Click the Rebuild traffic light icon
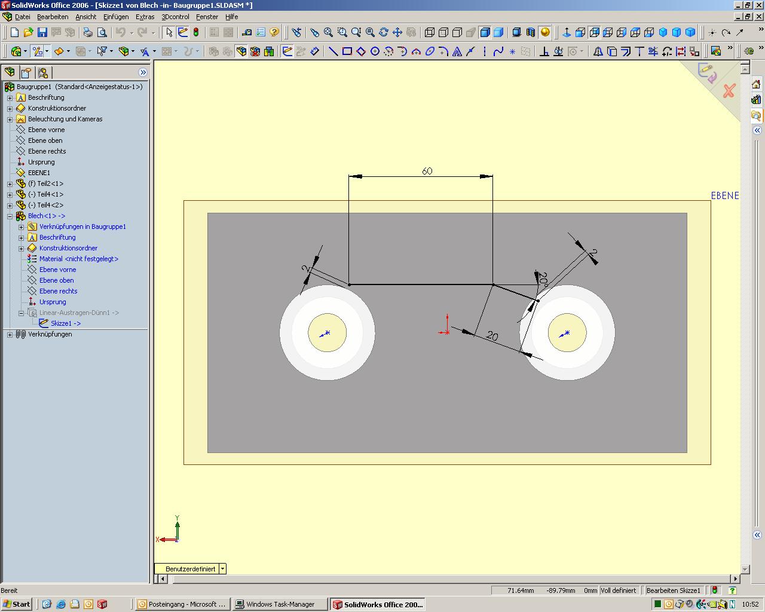 pyautogui.click(x=196, y=32)
